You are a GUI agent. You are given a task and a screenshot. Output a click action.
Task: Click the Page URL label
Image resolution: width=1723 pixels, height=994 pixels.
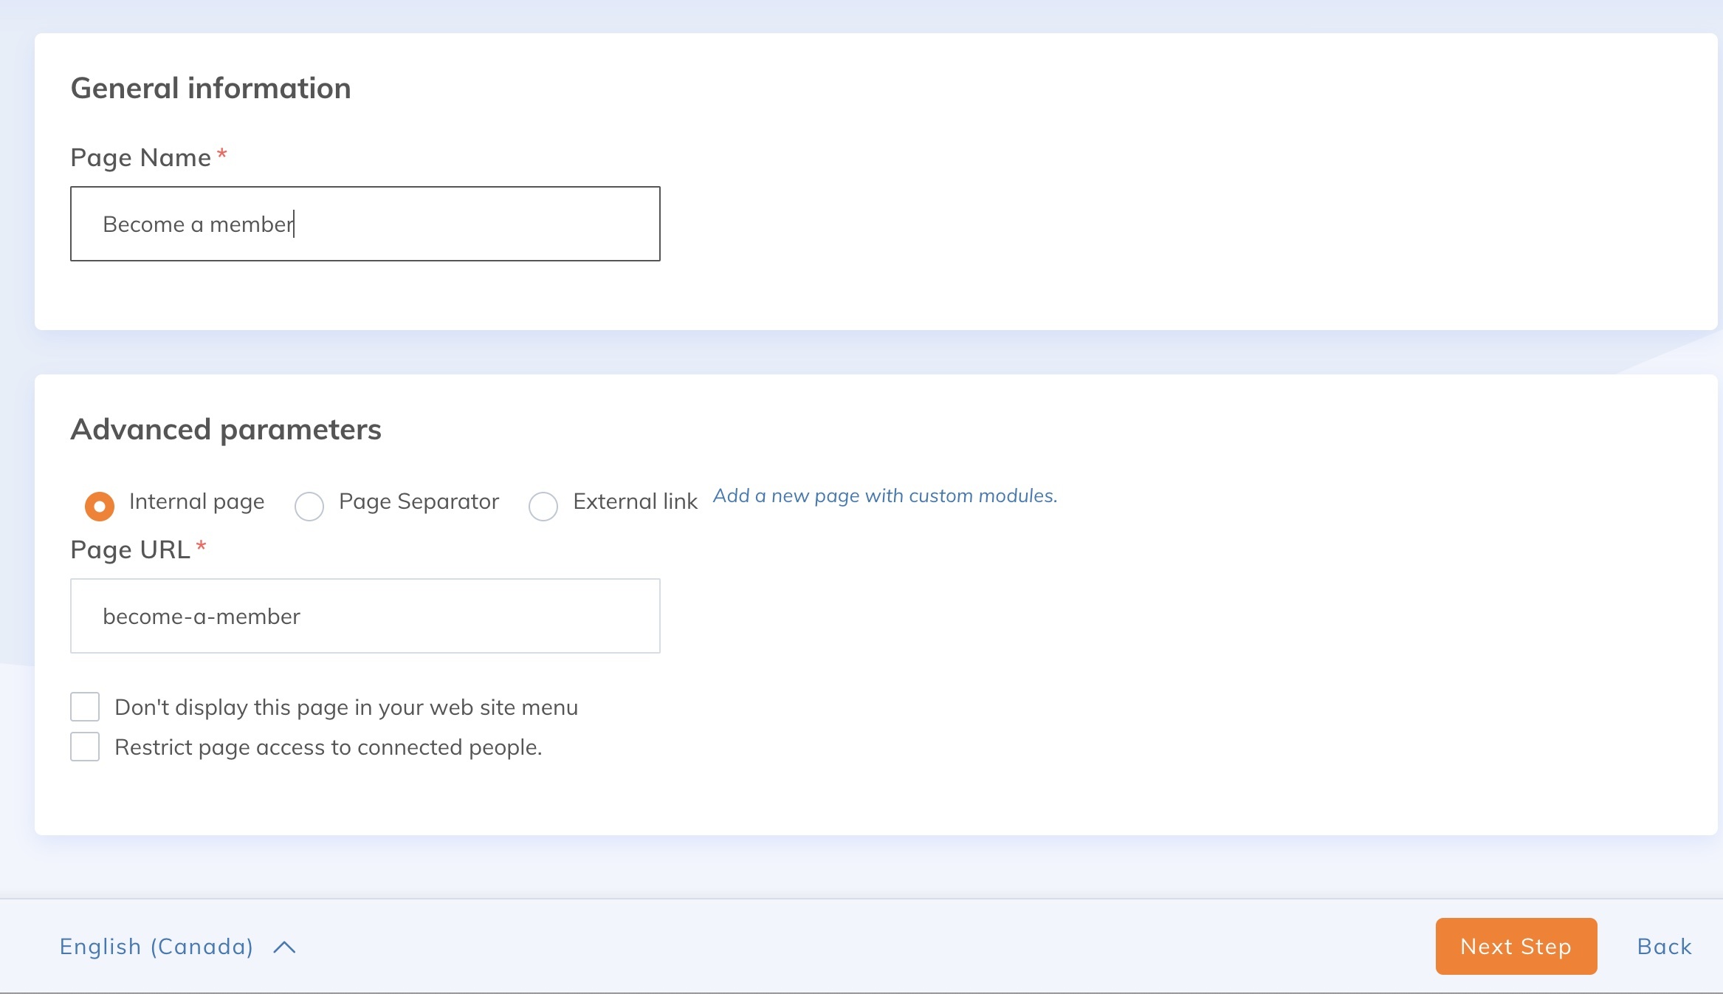point(130,549)
